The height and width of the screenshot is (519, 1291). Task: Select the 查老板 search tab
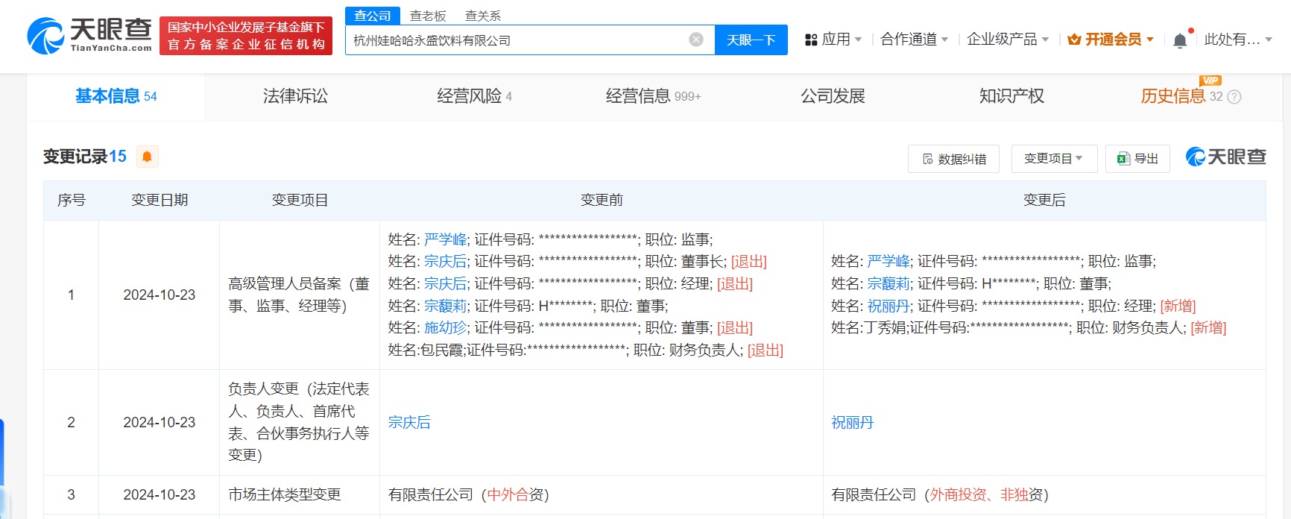click(428, 16)
